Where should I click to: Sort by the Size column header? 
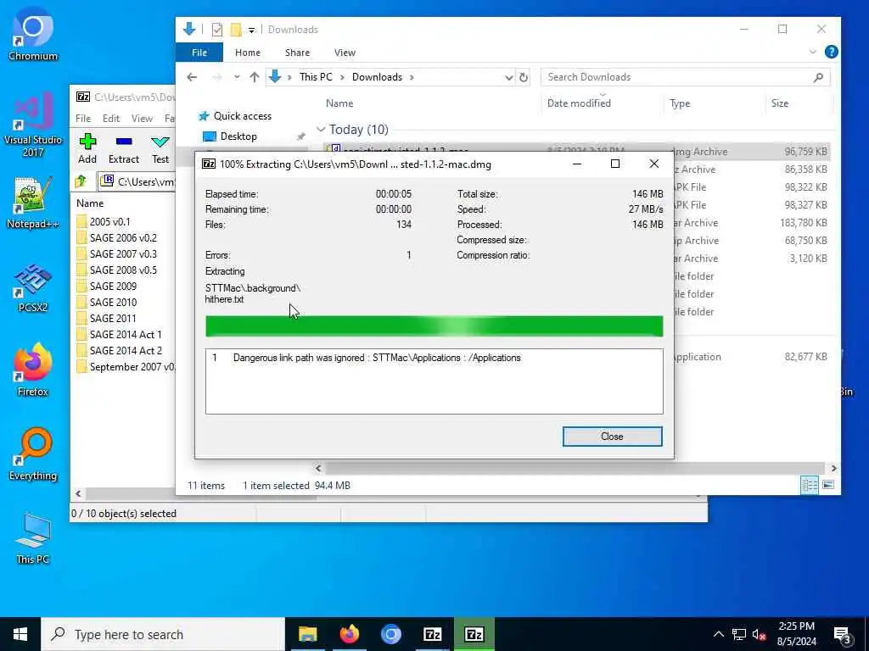point(779,103)
